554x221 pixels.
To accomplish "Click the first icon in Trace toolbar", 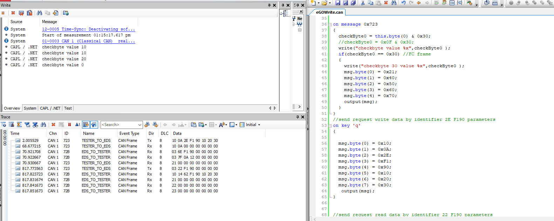I will (x=4, y=125).
